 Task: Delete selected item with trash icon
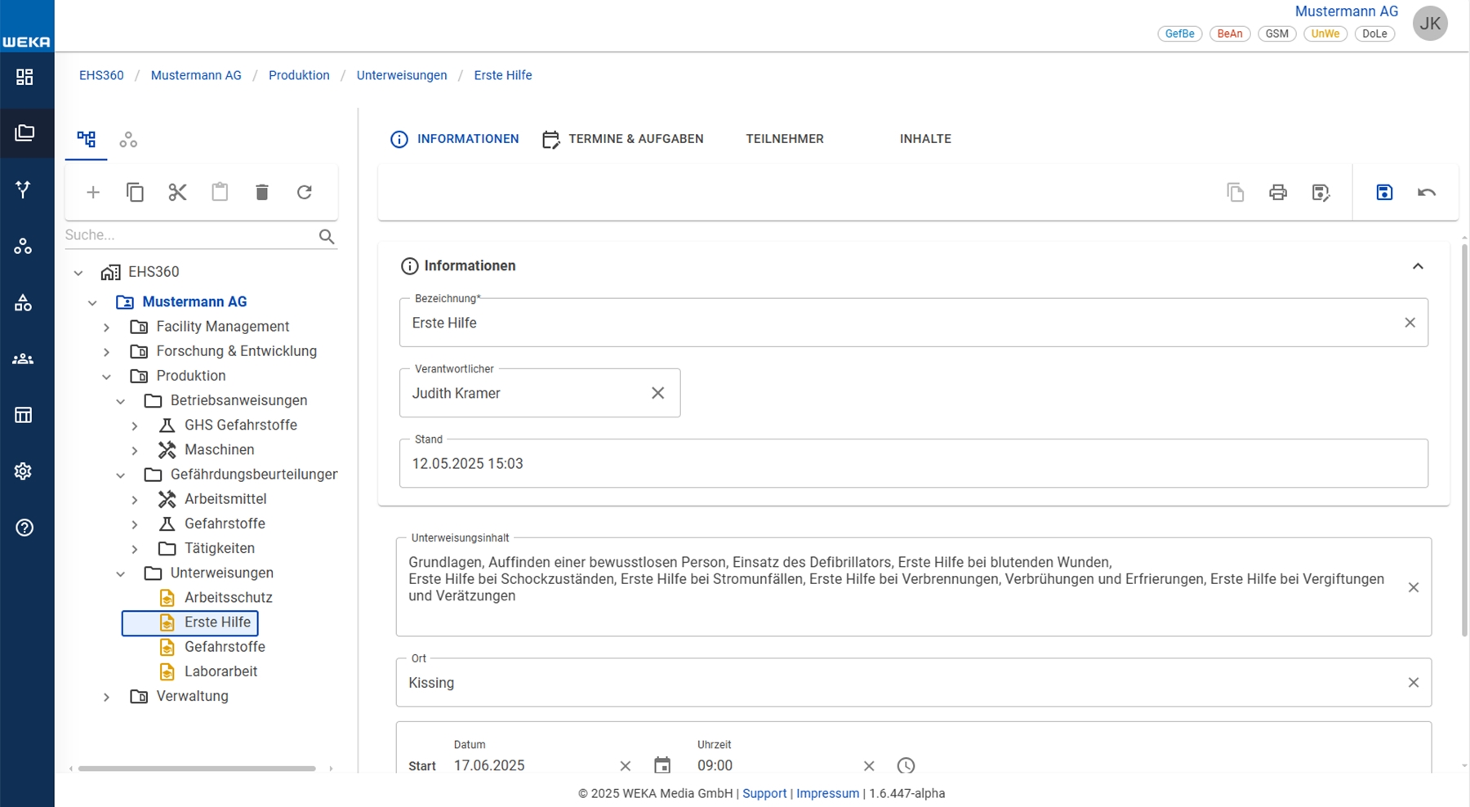click(262, 193)
